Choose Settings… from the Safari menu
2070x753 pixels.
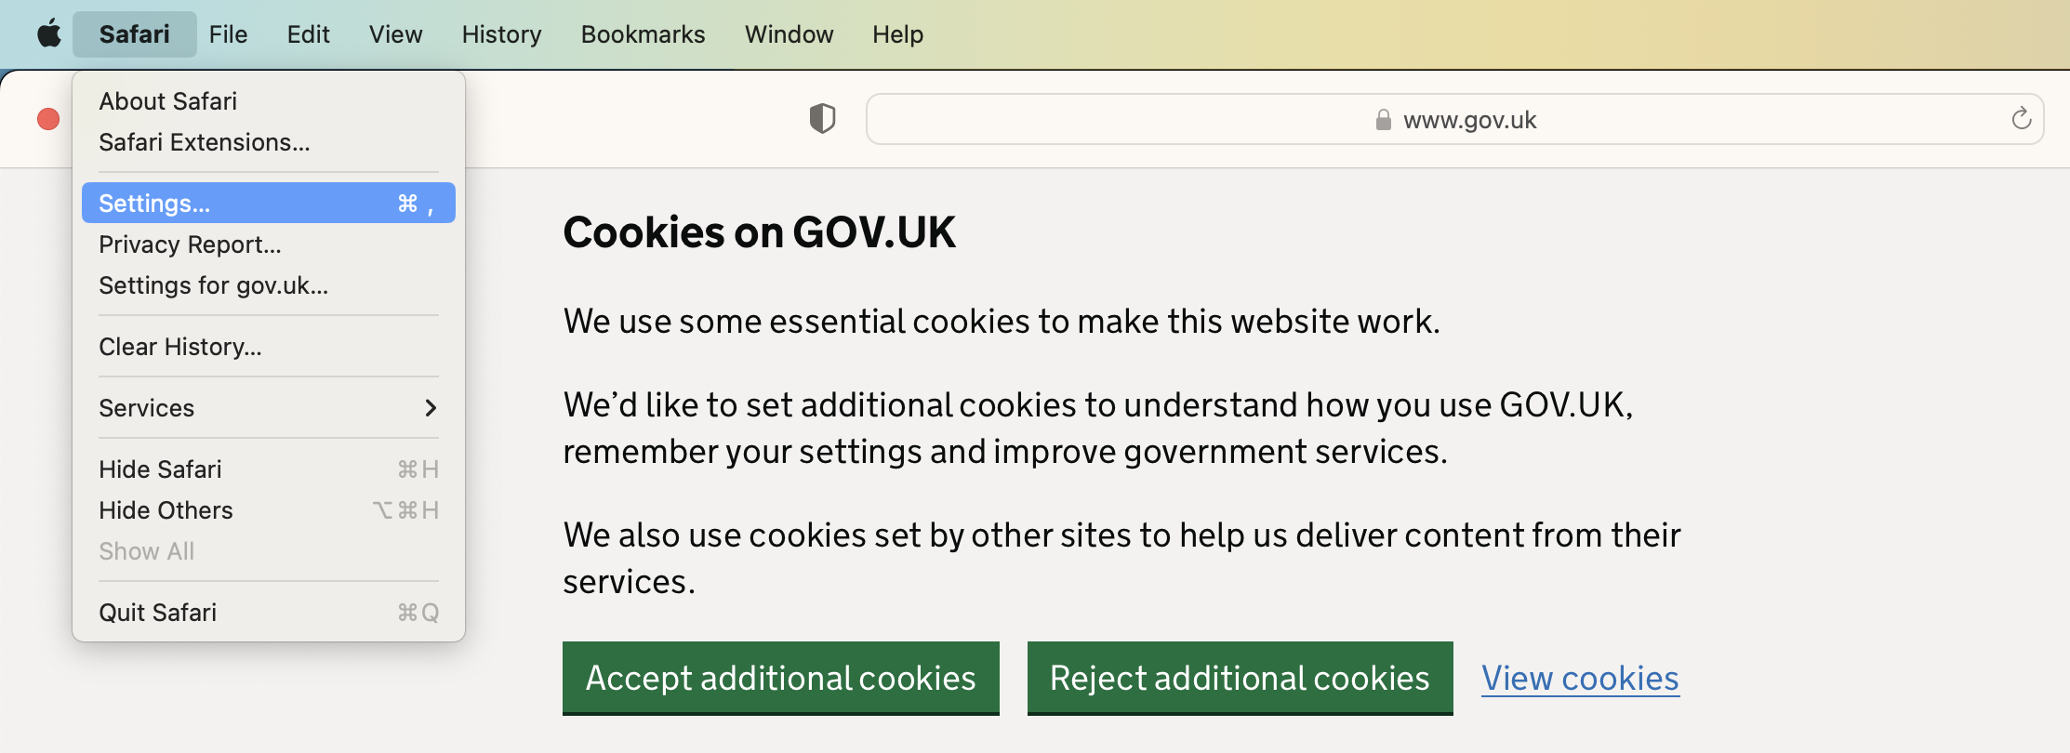pyautogui.click(x=269, y=203)
